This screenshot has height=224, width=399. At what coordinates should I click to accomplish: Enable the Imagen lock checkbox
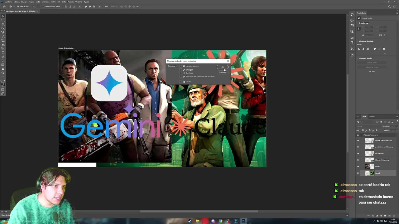(x=180, y=70)
